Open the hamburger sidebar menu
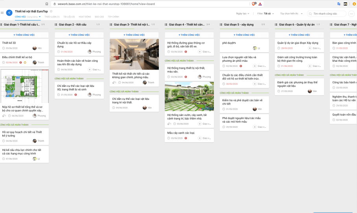The image size is (357, 213). tap(2, 13)
